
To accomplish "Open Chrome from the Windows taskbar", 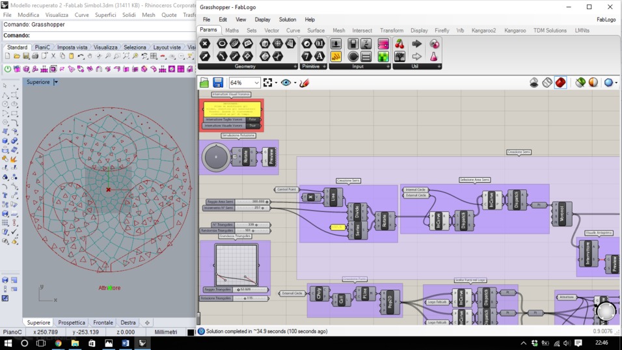I will coord(58,343).
